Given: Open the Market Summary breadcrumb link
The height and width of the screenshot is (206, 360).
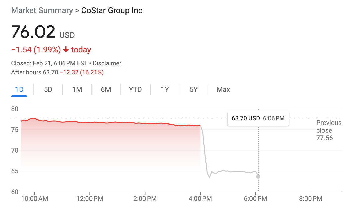Looking at the screenshot, I should point(42,11).
